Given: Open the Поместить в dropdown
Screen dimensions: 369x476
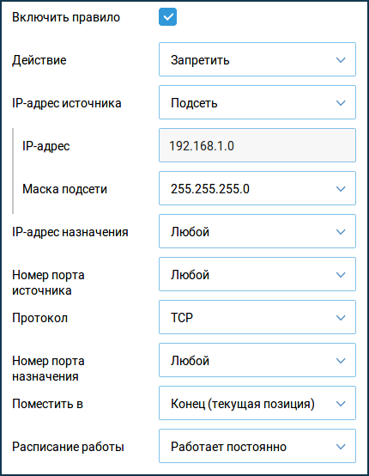Looking at the screenshot, I should click(257, 403).
